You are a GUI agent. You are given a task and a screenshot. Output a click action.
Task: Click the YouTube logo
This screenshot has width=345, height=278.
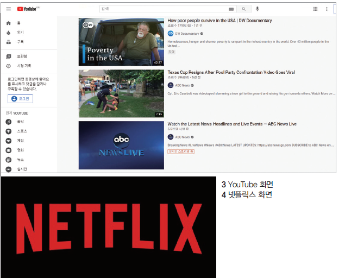pos(26,9)
